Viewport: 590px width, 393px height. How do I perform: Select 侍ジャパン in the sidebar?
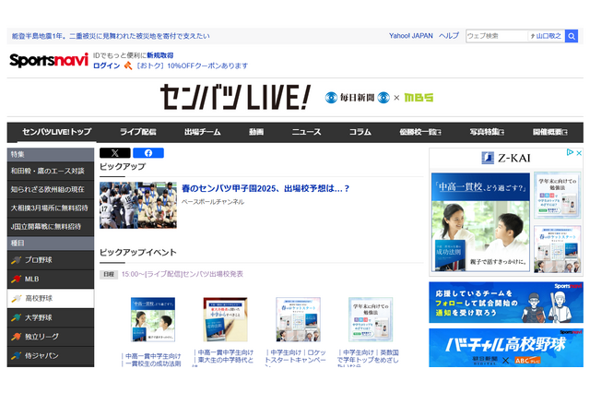coord(51,356)
